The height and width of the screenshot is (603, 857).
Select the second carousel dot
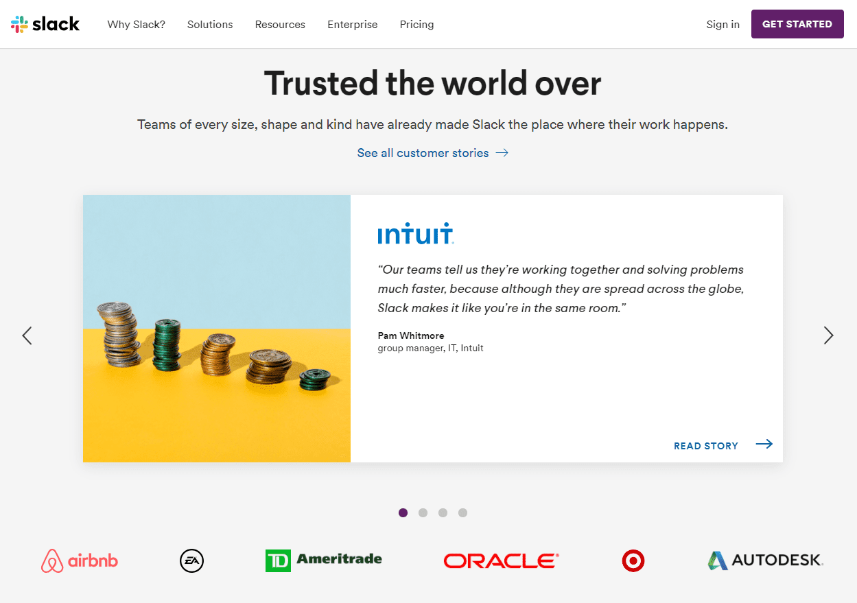(423, 512)
